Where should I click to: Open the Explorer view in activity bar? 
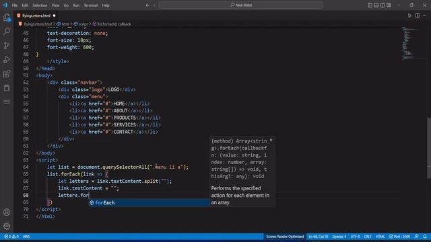pos(7,17)
